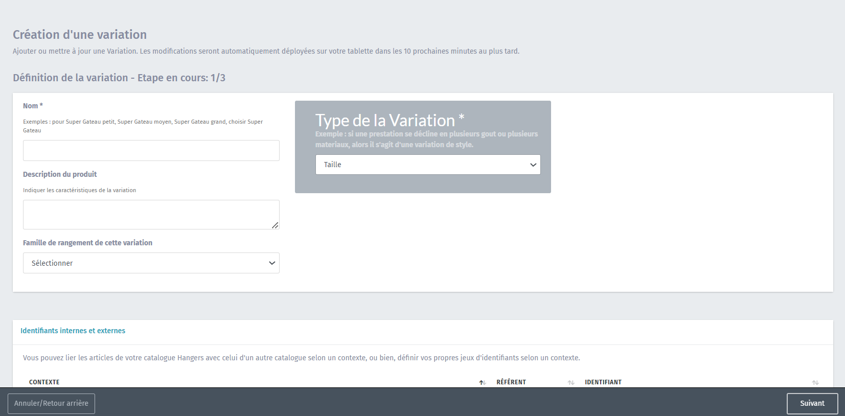Image resolution: width=845 pixels, height=416 pixels.
Task: Click the chevron arrow of Sélectionner selector
Action: (x=272, y=263)
